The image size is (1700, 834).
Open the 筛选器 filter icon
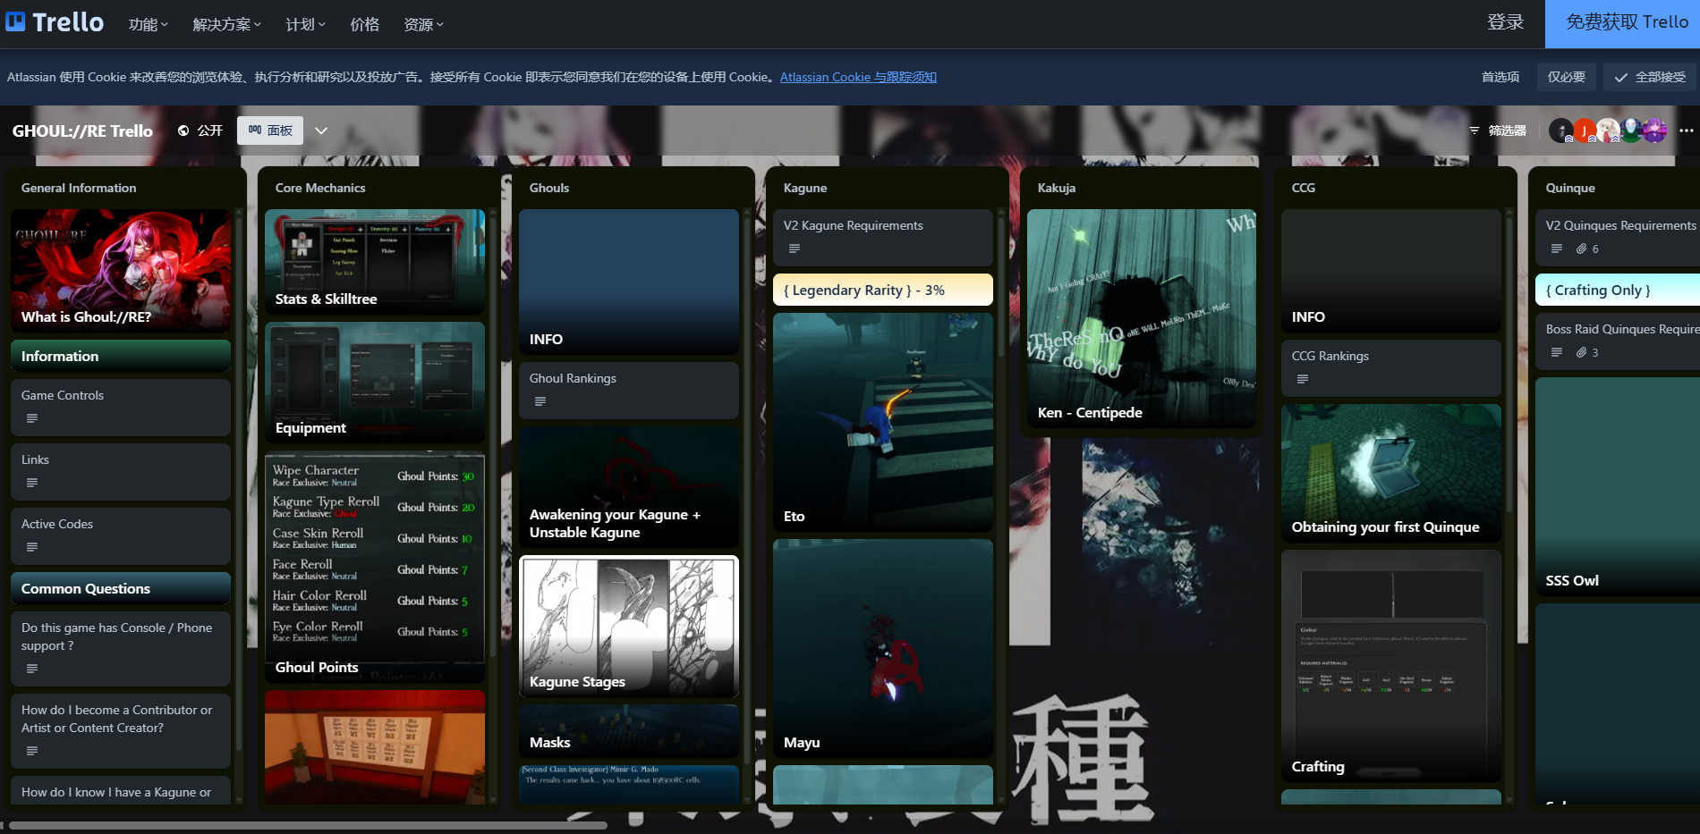pyautogui.click(x=1474, y=131)
